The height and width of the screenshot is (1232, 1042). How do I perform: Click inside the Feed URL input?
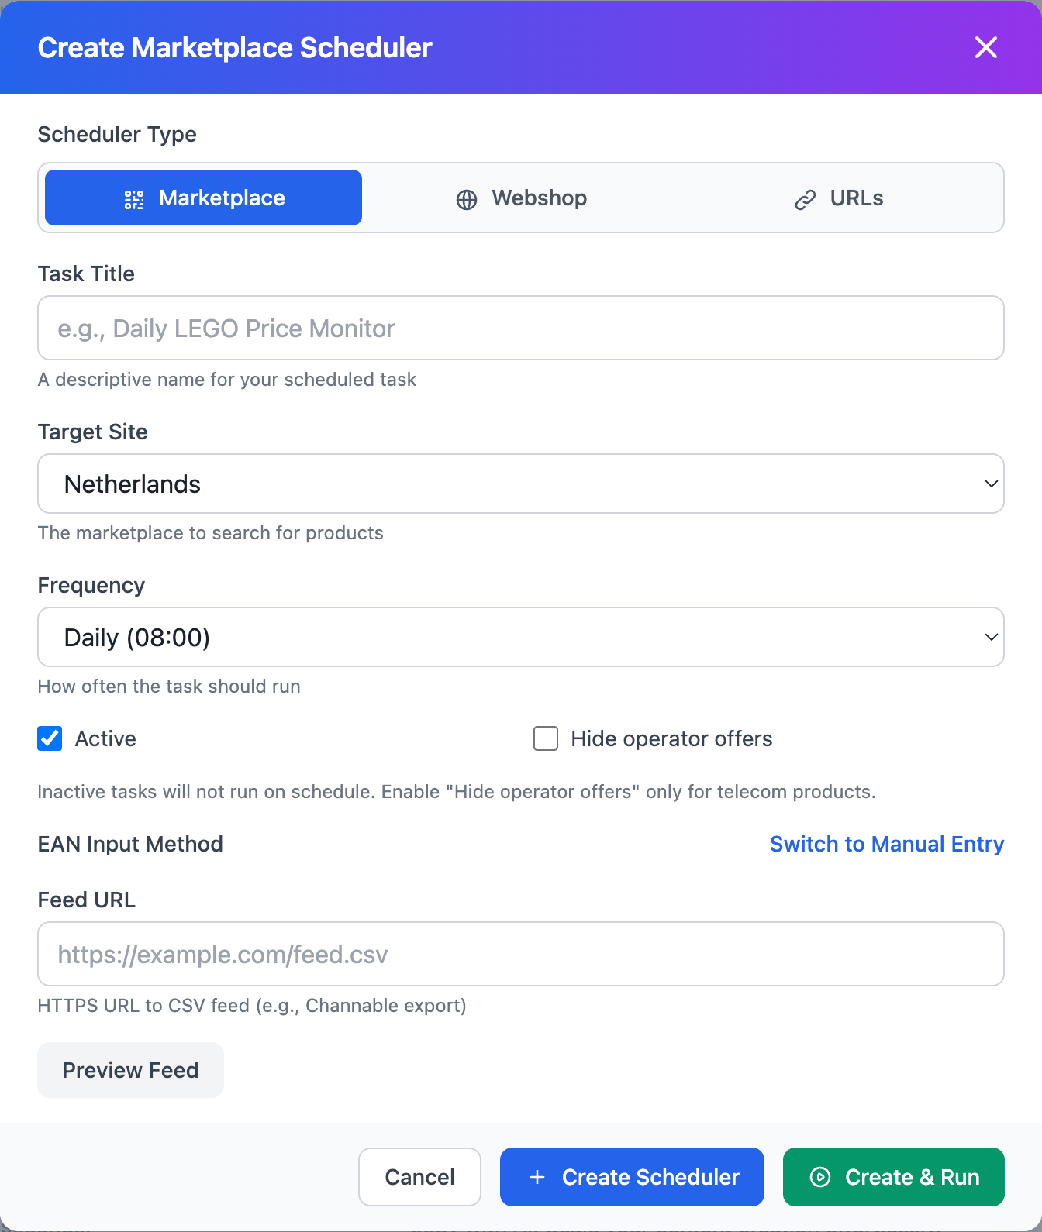coord(520,954)
